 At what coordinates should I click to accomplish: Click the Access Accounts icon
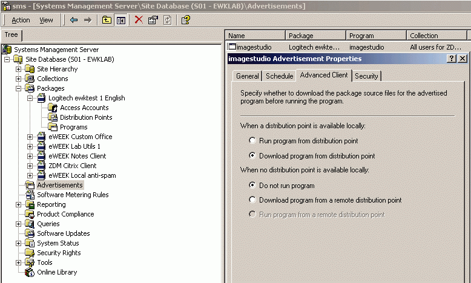[x=53, y=108]
